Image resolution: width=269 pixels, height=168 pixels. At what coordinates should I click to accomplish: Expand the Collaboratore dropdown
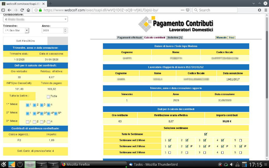65,19
